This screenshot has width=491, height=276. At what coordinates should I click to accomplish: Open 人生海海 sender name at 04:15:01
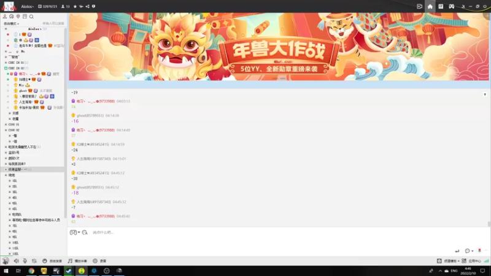click(x=94, y=159)
